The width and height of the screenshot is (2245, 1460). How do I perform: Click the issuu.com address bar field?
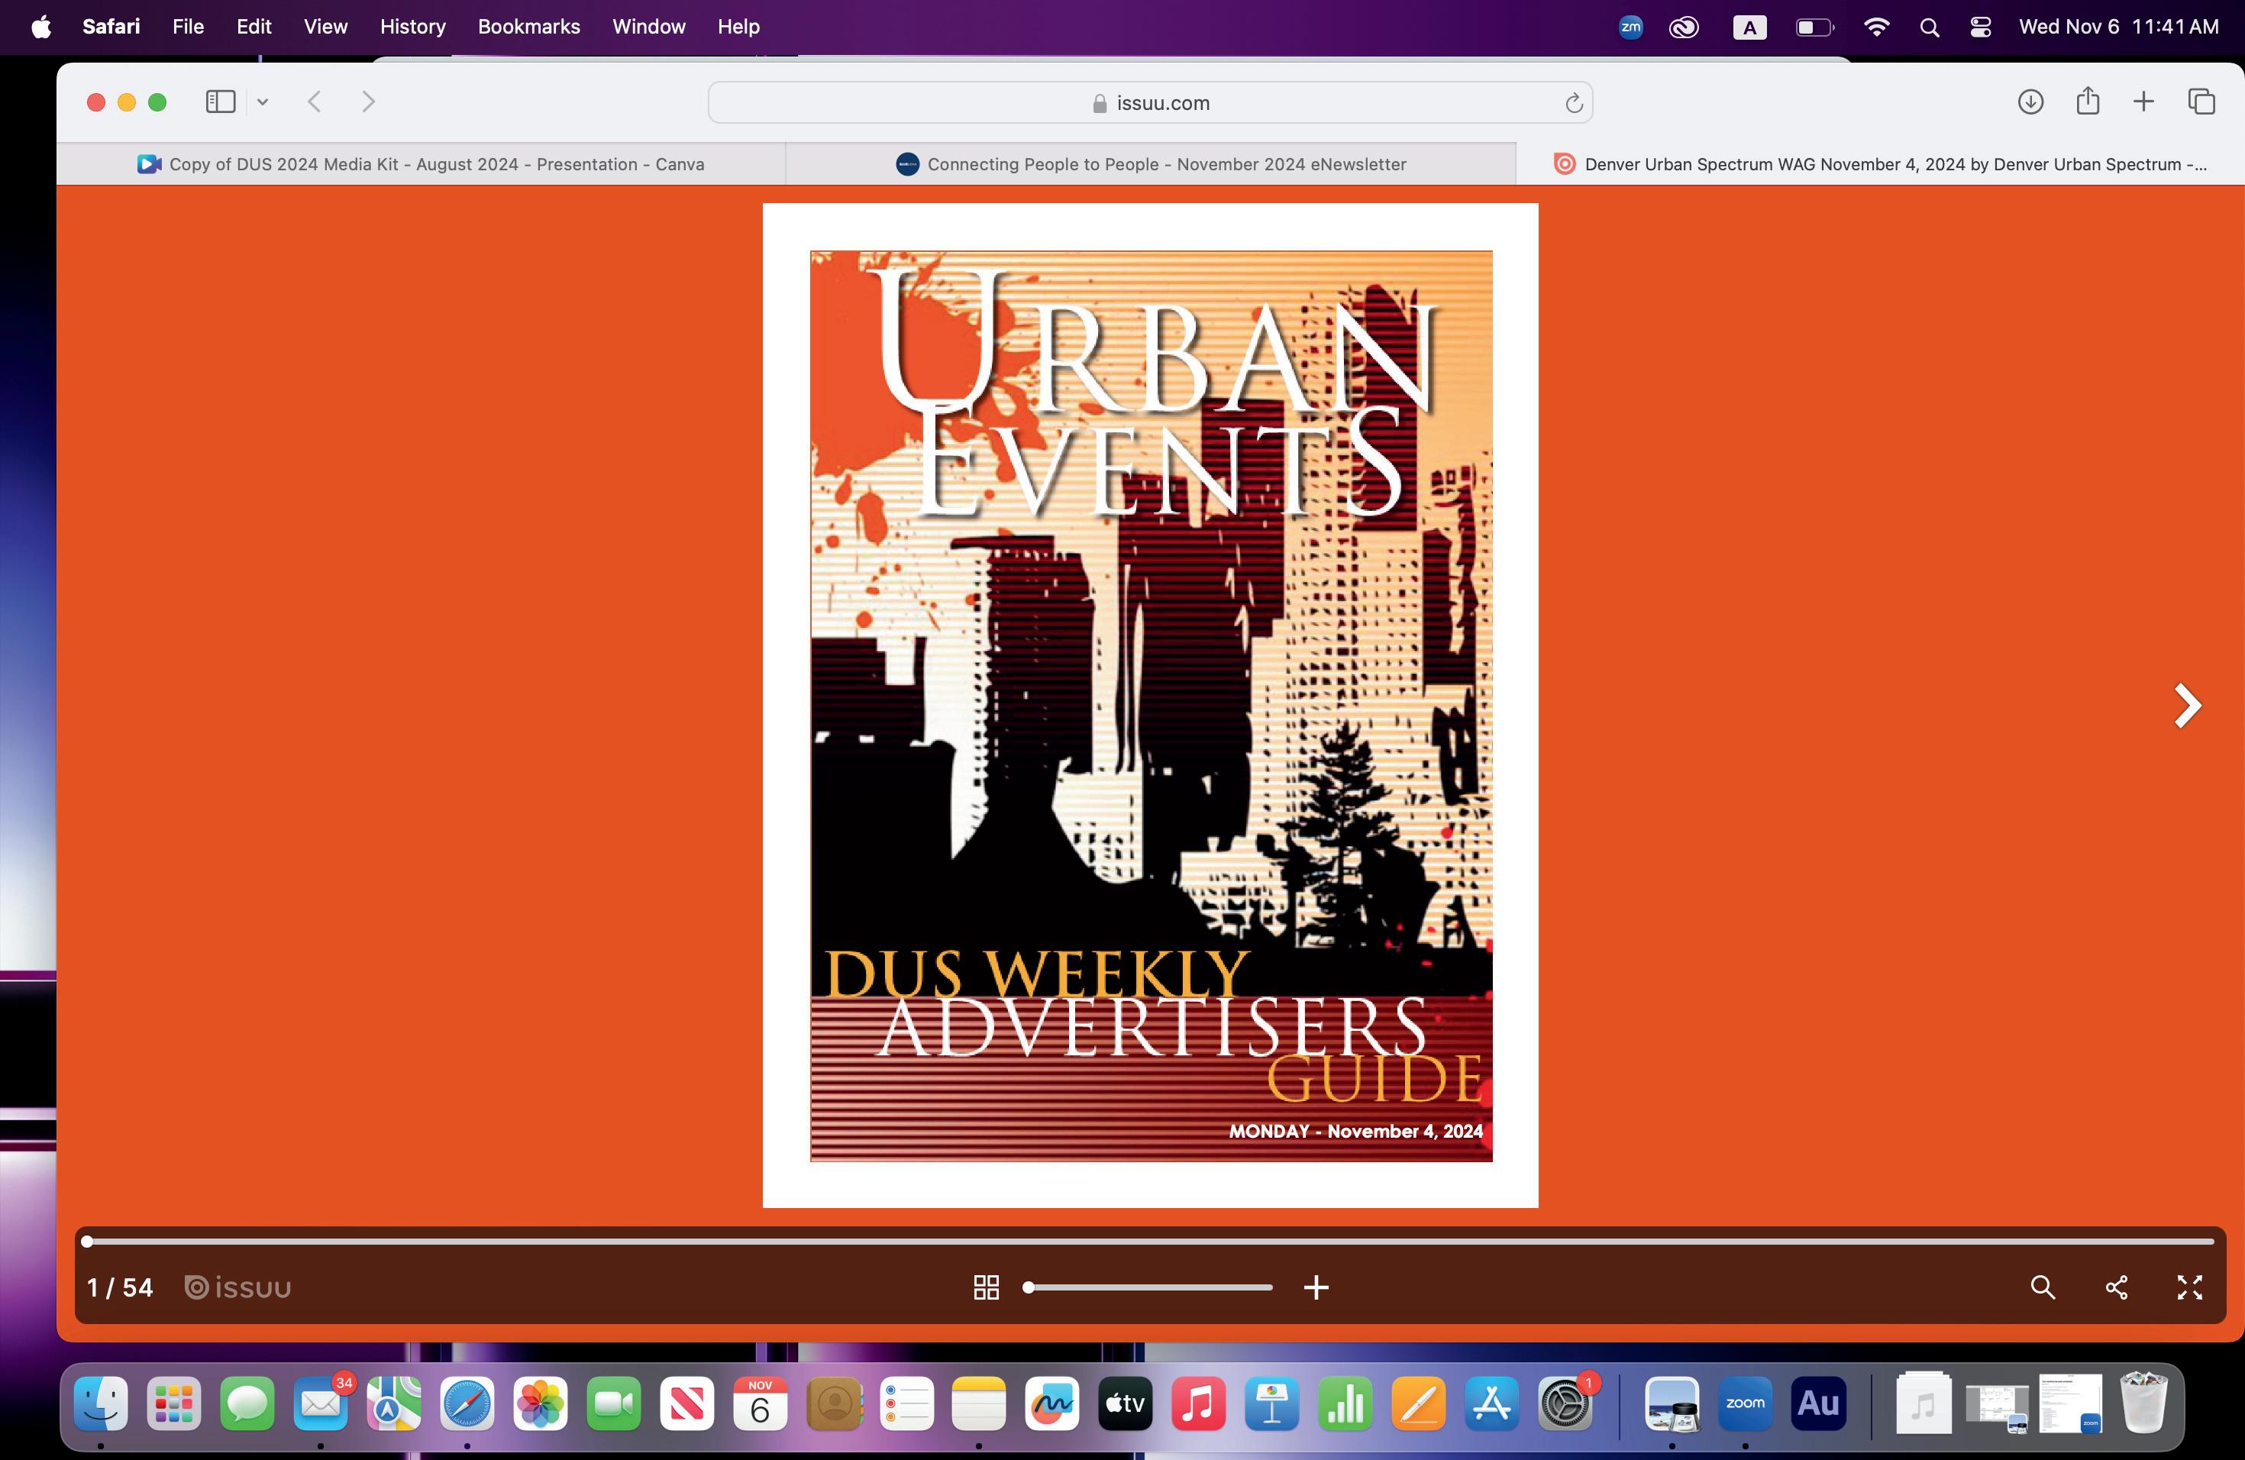click(x=1150, y=103)
